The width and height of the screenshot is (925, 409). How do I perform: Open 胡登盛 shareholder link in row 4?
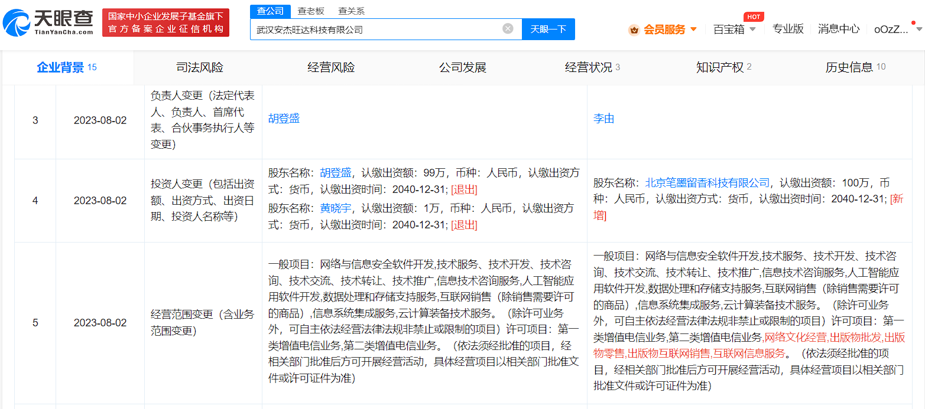tap(336, 173)
